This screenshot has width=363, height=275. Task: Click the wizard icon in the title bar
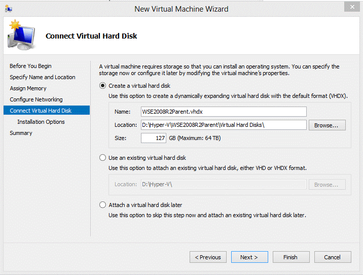[9, 9]
